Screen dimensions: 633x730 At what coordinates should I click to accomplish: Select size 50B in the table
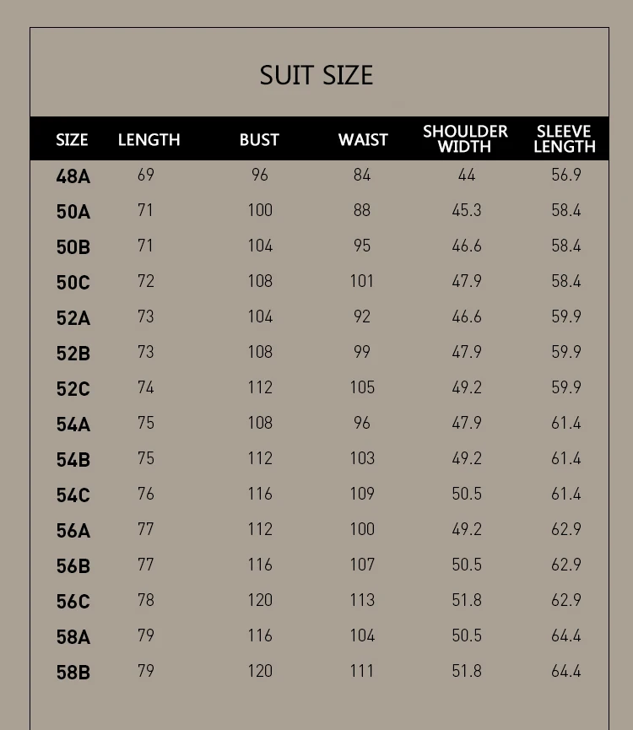pyautogui.click(x=73, y=247)
